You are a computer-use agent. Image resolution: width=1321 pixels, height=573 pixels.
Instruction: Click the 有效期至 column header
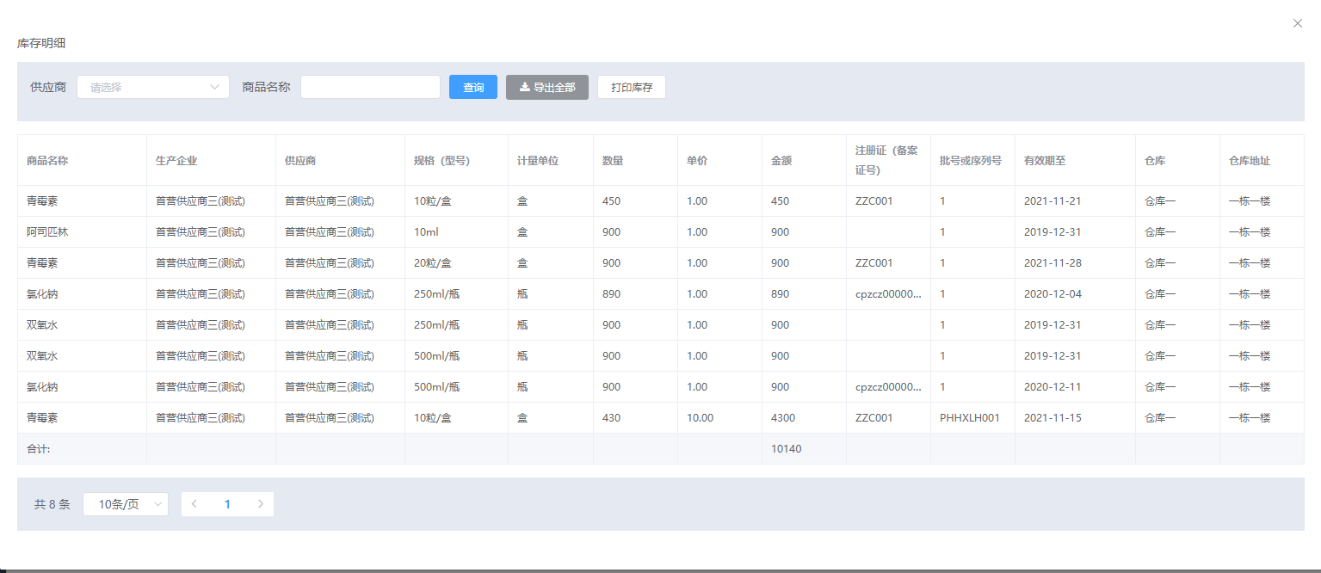pyautogui.click(x=1045, y=161)
